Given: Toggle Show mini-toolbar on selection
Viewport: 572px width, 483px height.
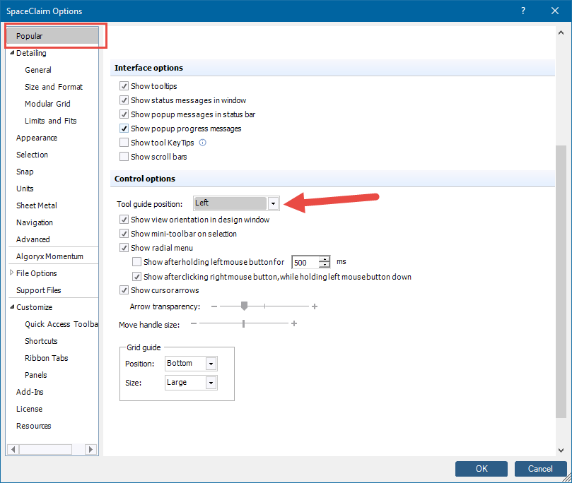Looking at the screenshot, I should tap(124, 234).
